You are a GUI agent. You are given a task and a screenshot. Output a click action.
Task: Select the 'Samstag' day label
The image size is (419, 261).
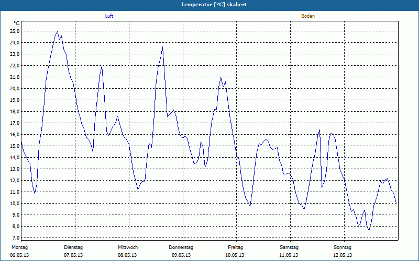(289, 247)
